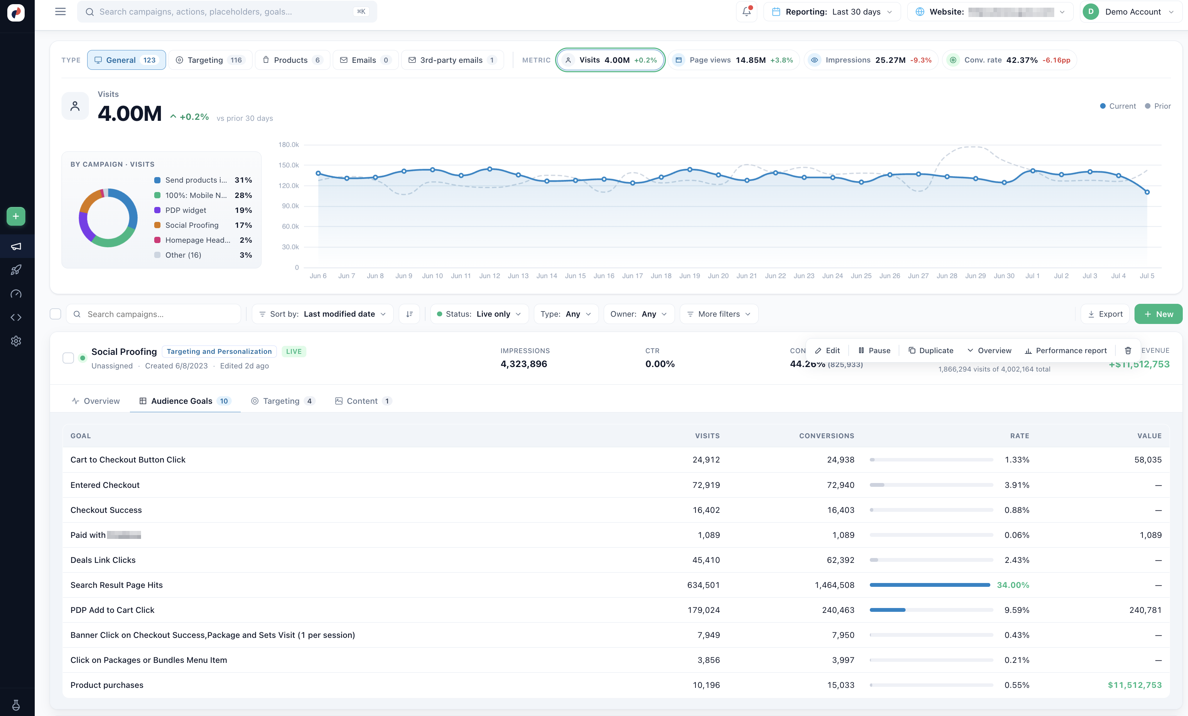Open settings gear in sidebar

click(16, 341)
